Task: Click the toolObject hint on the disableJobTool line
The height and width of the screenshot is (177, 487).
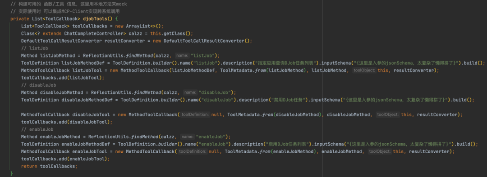Action: point(388,115)
